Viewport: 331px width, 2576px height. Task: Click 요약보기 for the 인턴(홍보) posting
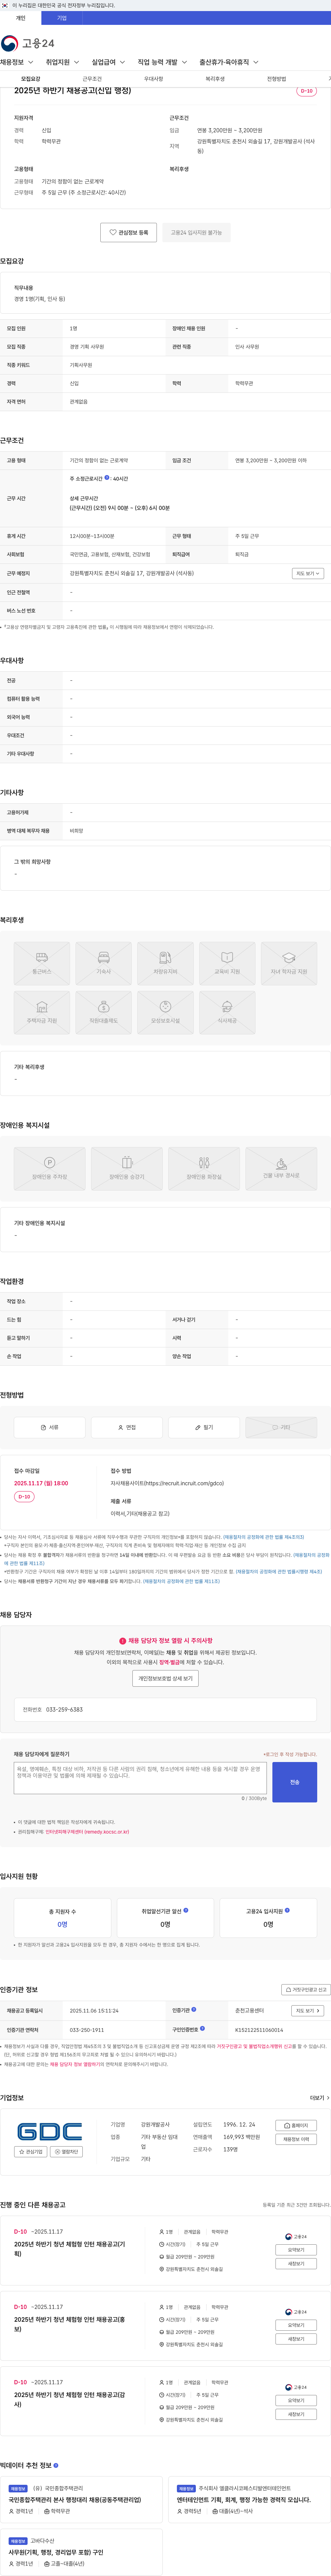click(296, 2325)
